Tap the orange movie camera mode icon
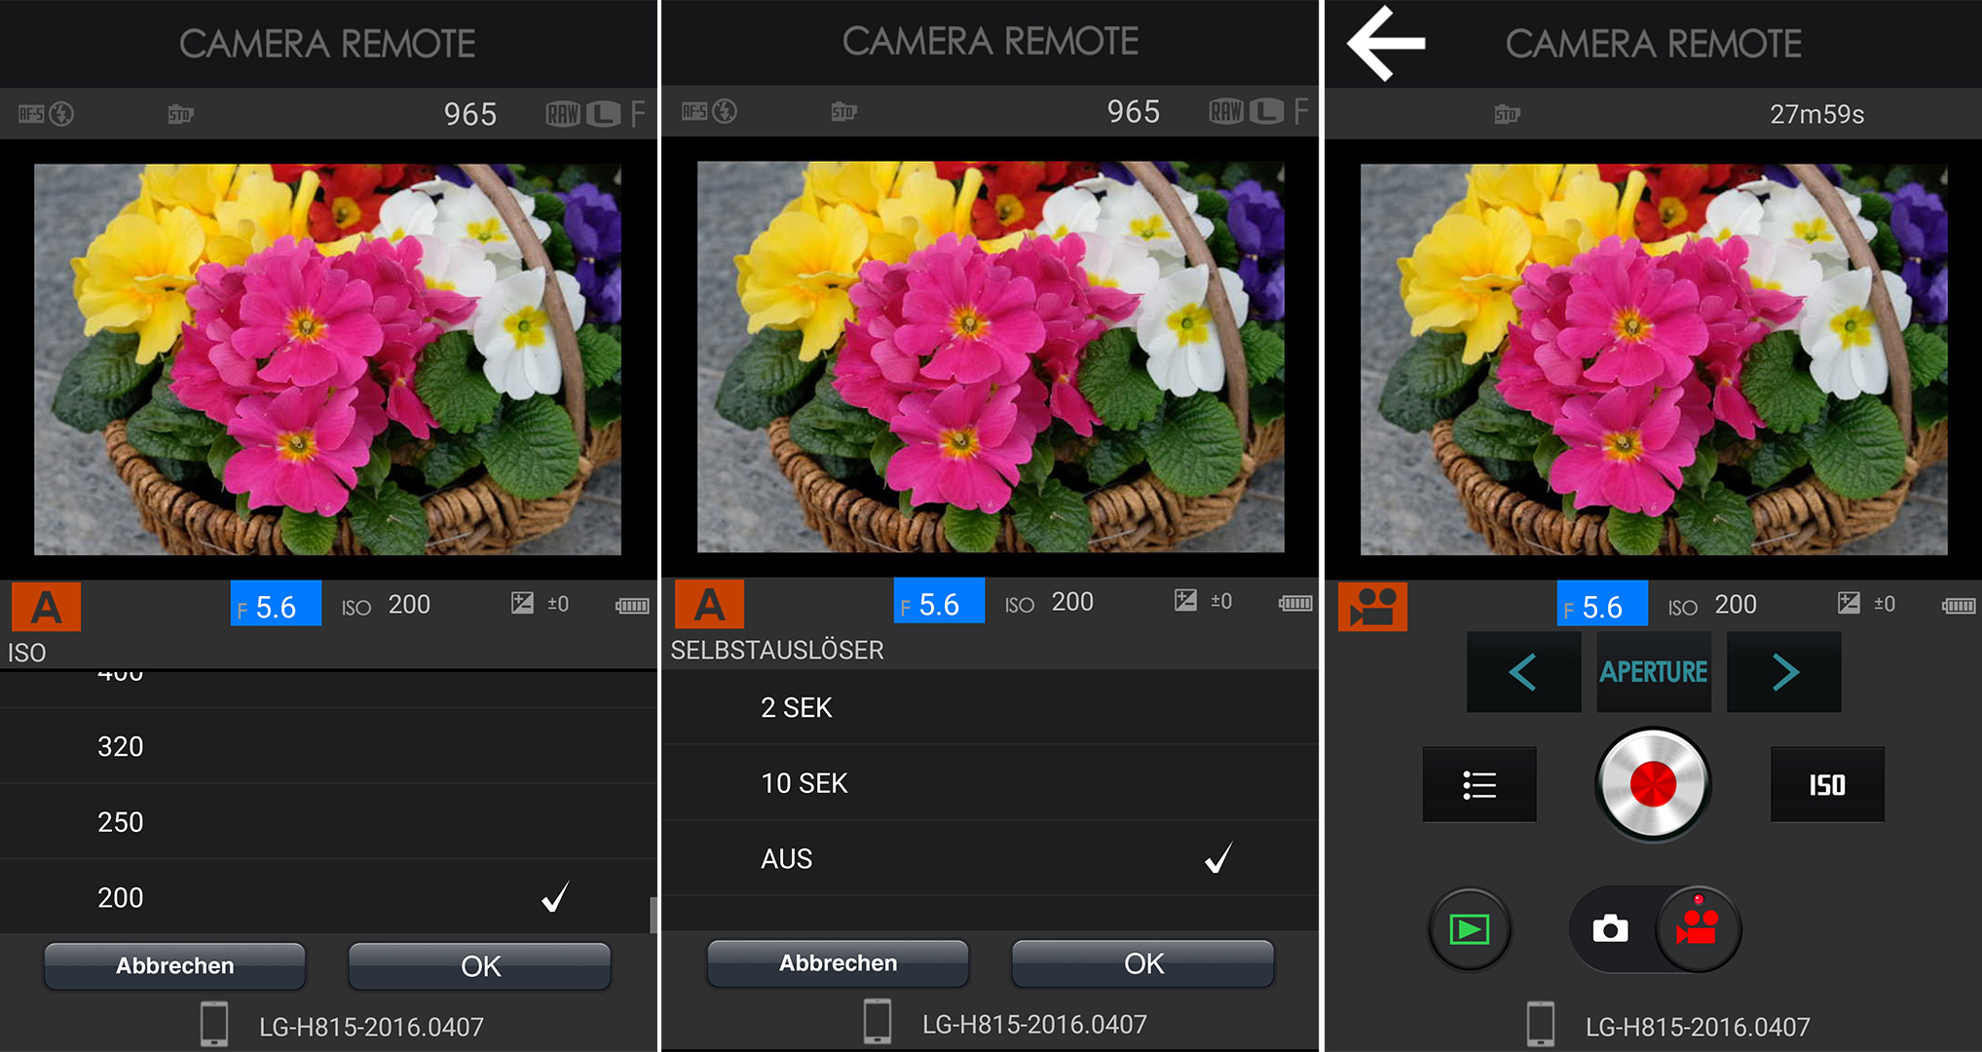The image size is (1982, 1052). pos(1372,606)
